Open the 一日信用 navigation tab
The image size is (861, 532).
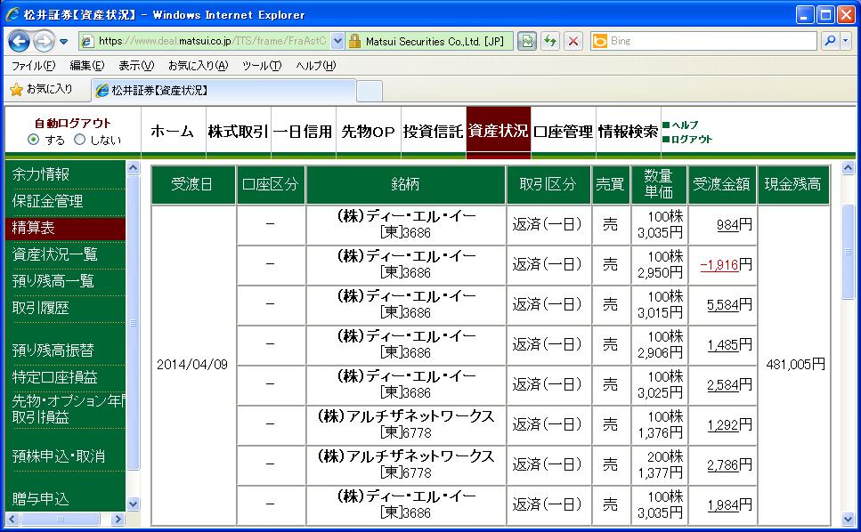(303, 131)
